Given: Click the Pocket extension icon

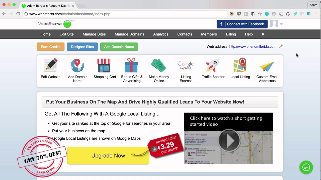Looking at the screenshot, I should tap(239, 14).
